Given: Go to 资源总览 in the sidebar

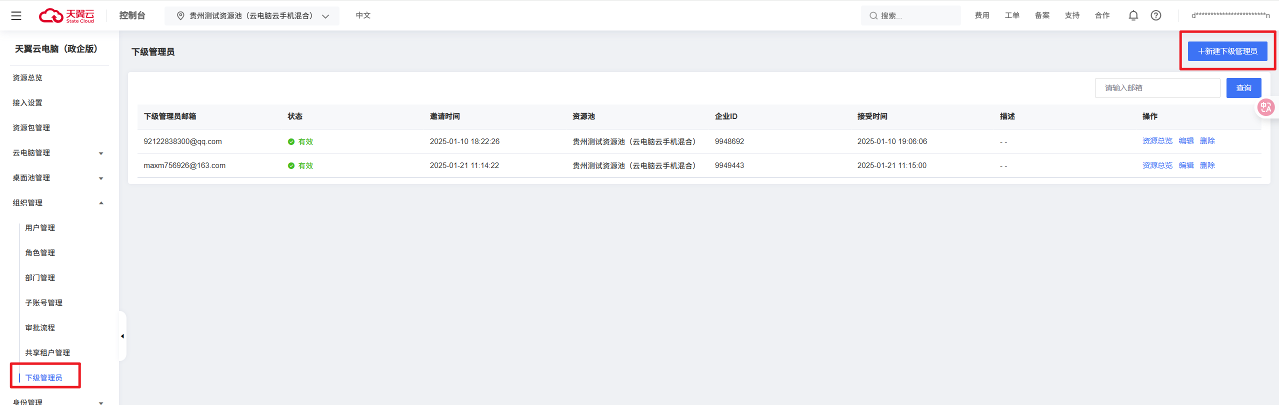Looking at the screenshot, I should pyautogui.click(x=27, y=78).
